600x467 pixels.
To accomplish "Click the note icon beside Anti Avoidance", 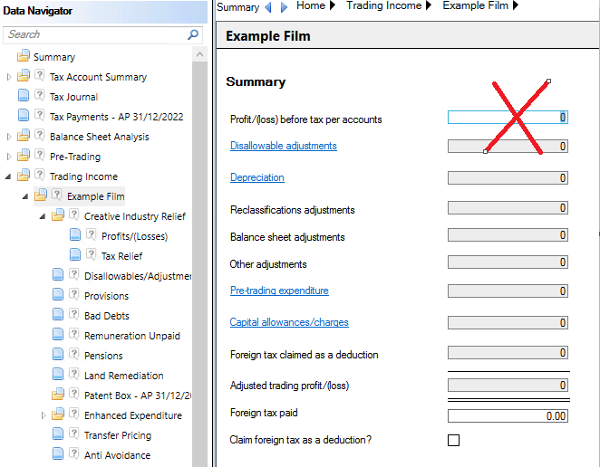I will pyautogui.click(x=73, y=453).
